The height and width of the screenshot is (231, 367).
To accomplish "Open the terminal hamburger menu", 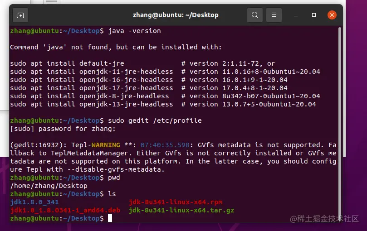I will tap(274, 15).
